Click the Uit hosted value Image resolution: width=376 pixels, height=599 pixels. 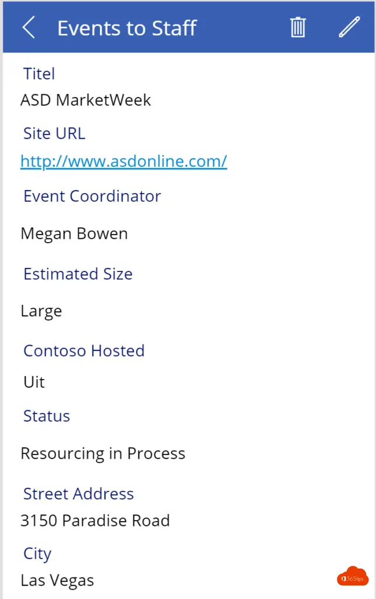tap(34, 382)
